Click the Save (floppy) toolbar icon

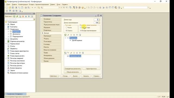pyautogui.click(x=13, y=8)
